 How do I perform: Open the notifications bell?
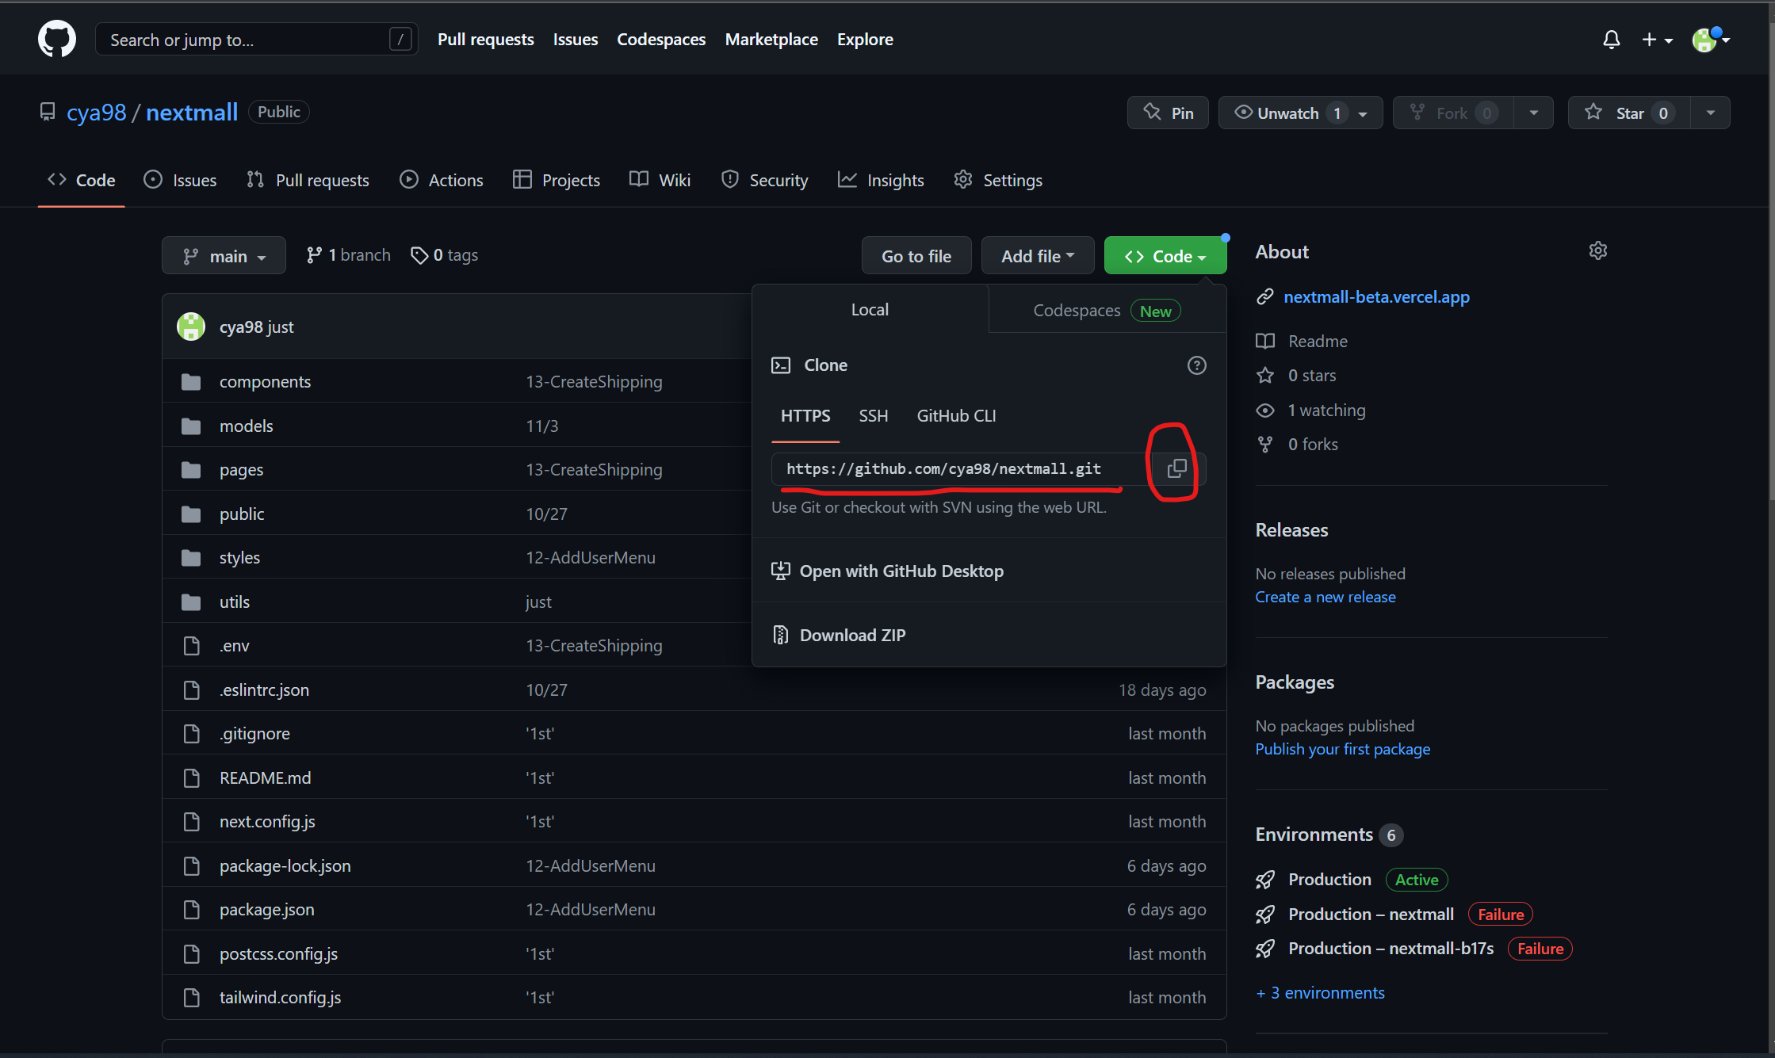click(x=1611, y=40)
